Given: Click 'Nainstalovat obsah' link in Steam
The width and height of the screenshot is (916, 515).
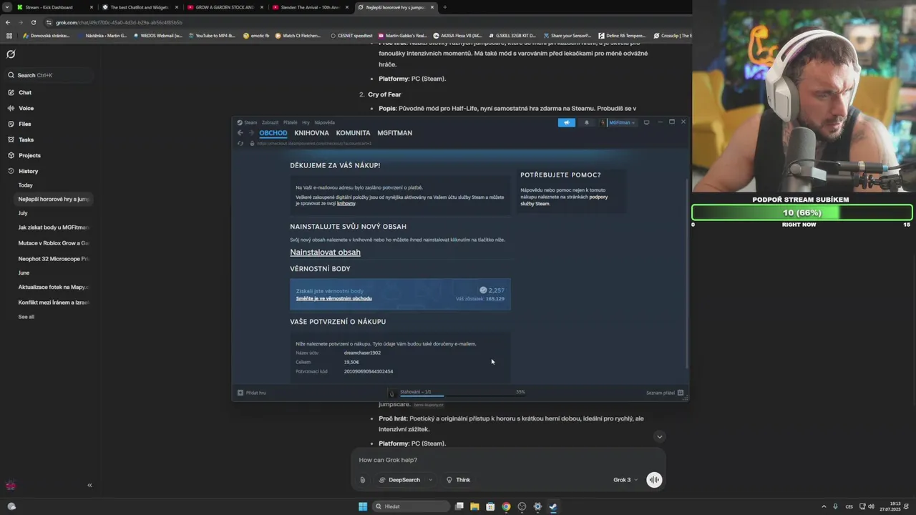Looking at the screenshot, I should point(325,252).
